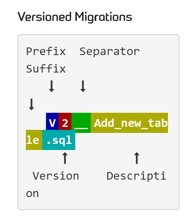This screenshot has width=190, height=221.
Task: Click the green double-underscore separator block
Action: pos(81,123)
